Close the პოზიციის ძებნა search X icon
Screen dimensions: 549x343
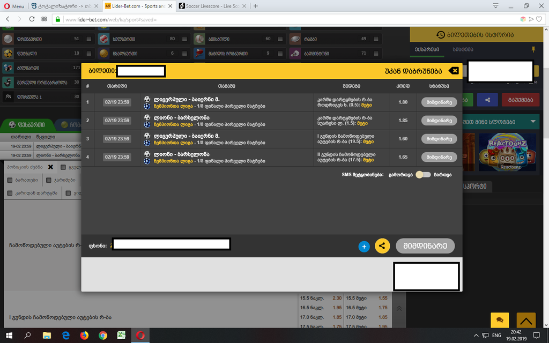[x=50, y=167]
